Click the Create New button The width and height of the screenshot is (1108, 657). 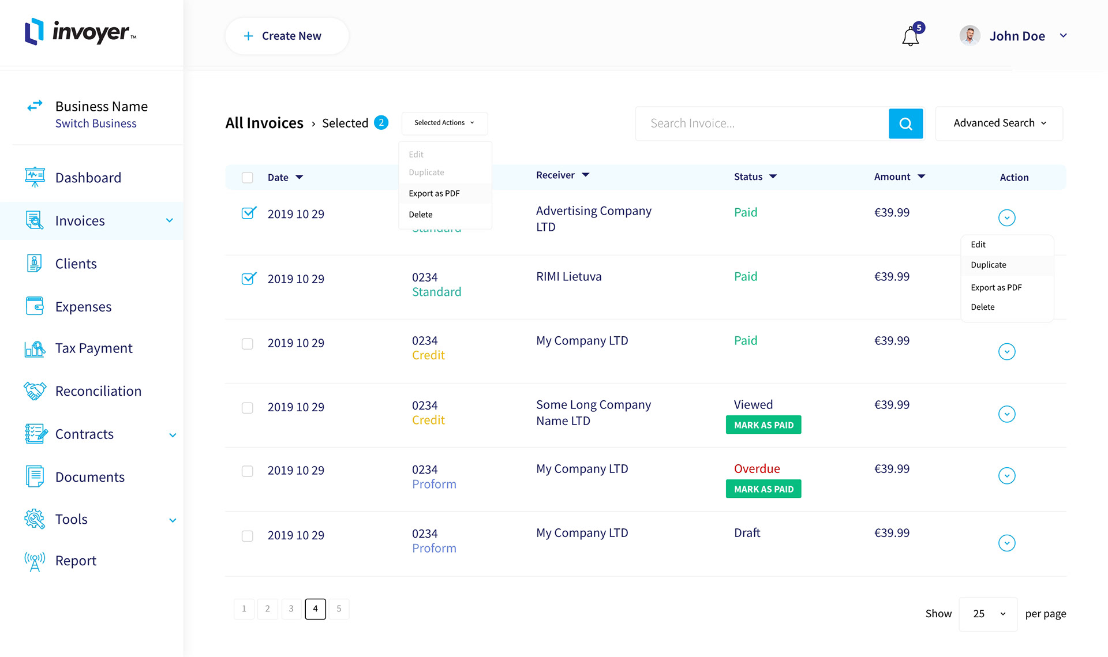(287, 36)
